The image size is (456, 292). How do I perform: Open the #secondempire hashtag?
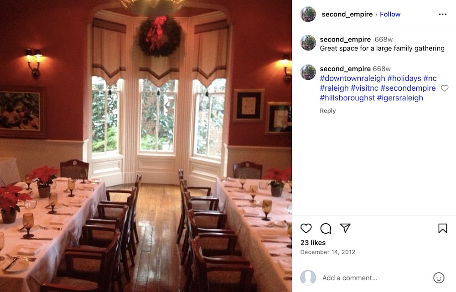408,88
